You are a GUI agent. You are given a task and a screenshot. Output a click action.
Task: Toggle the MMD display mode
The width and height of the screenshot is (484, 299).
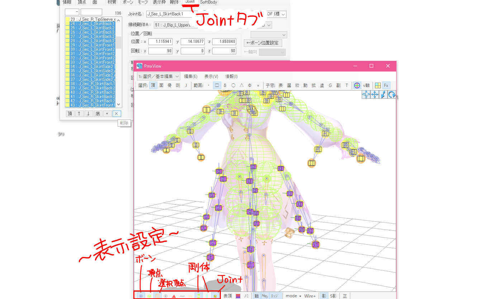(265, 296)
